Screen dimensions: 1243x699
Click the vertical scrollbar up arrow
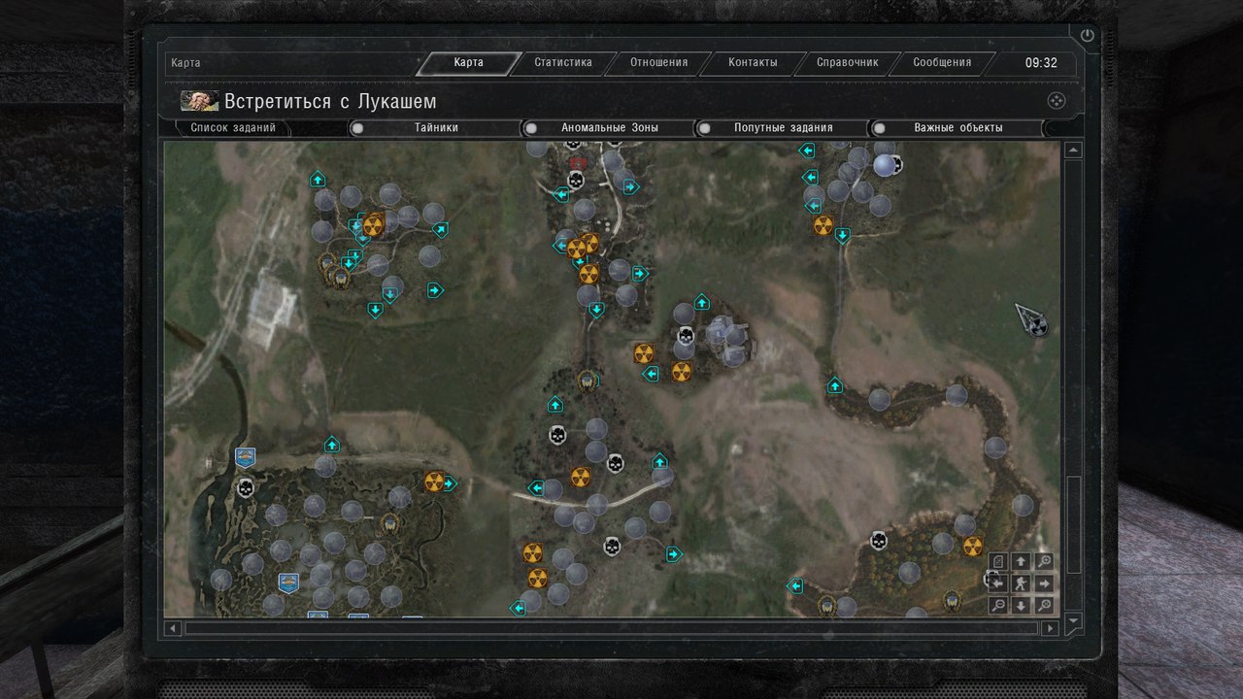[x=1073, y=150]
